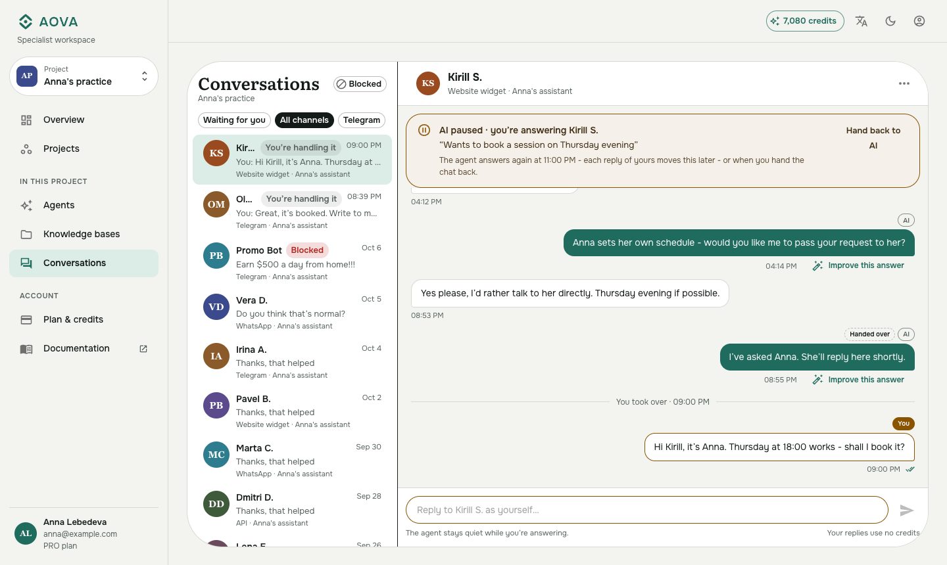The image size is (947, 565).
Task: Open Anna Lebedeva account profile
Action: click(x=84, y=533)
